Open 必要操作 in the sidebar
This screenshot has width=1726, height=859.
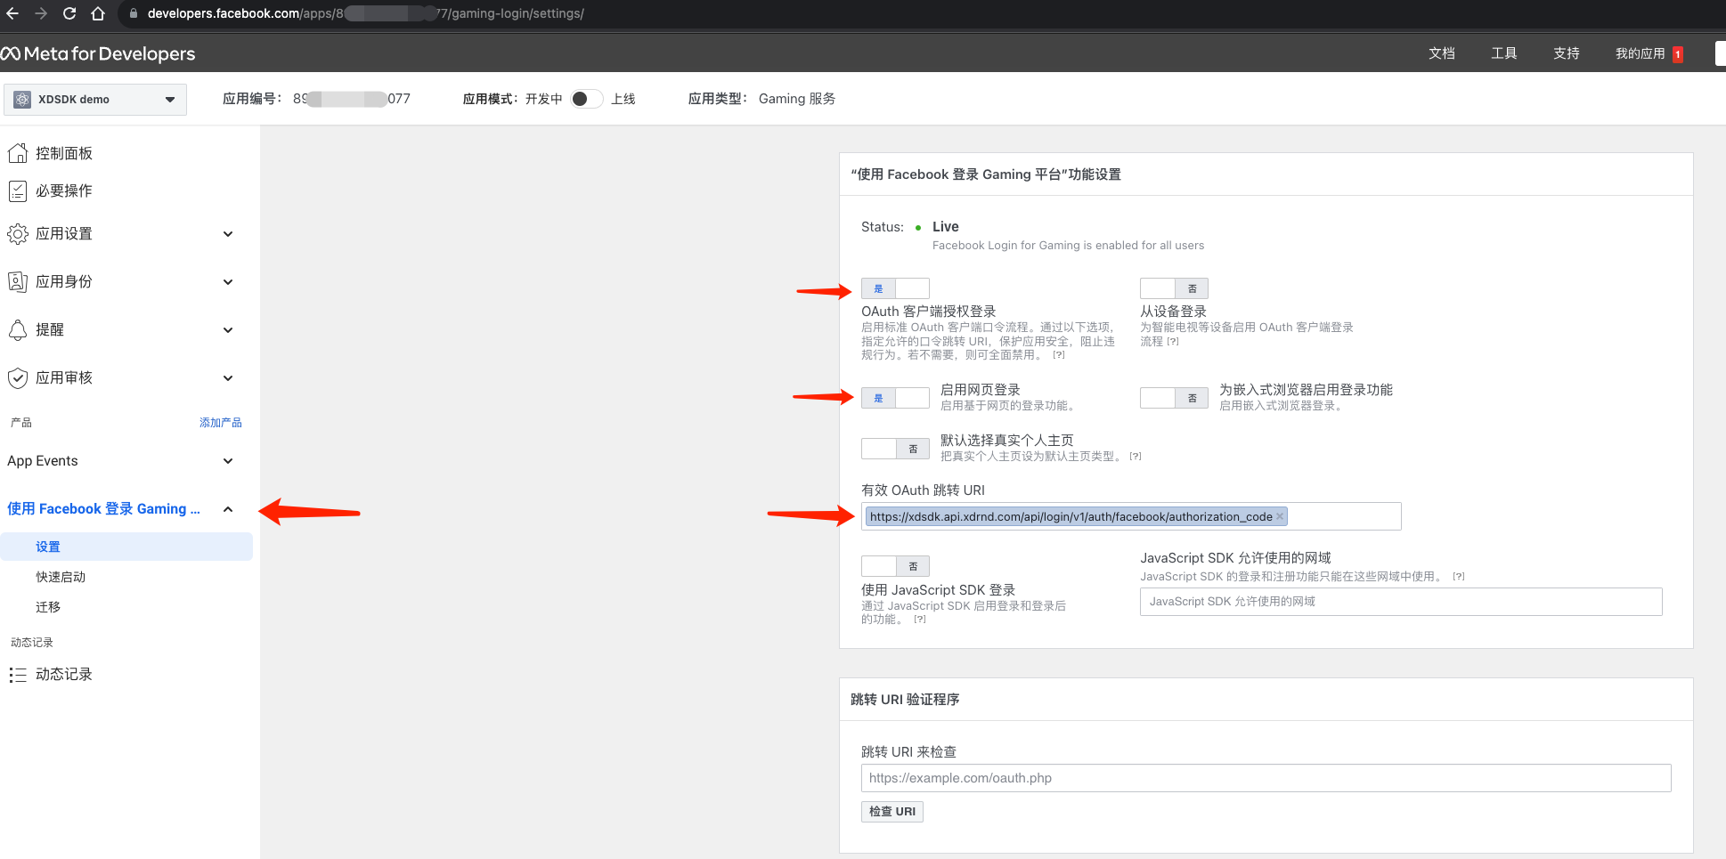coord(64,190)
